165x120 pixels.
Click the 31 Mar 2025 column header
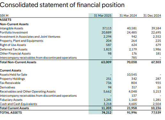(103, 16)
